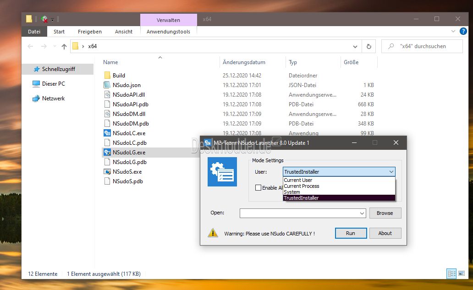Open Explorer help question mark
Viewport: 473px width, 290px height.
pos(463,31)
